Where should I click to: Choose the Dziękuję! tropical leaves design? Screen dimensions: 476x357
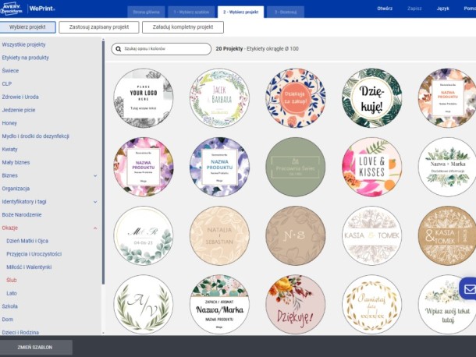371,98
